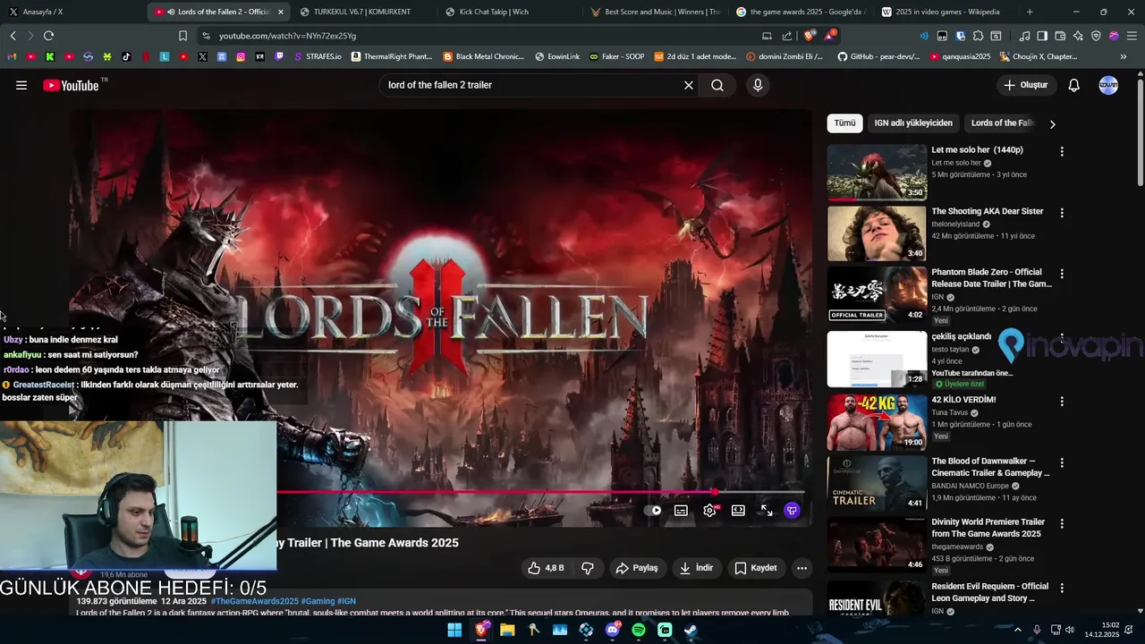The height and width of the screenshot is (644, 1145).
Task: Open Resident Evil Requiem video title
Action: pos(990,592)
